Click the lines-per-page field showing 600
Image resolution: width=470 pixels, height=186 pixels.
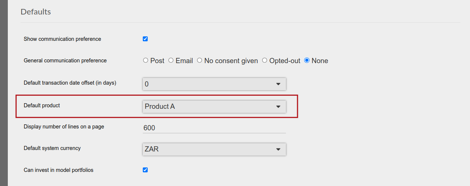pyautogui.click(x=214, y=128)
